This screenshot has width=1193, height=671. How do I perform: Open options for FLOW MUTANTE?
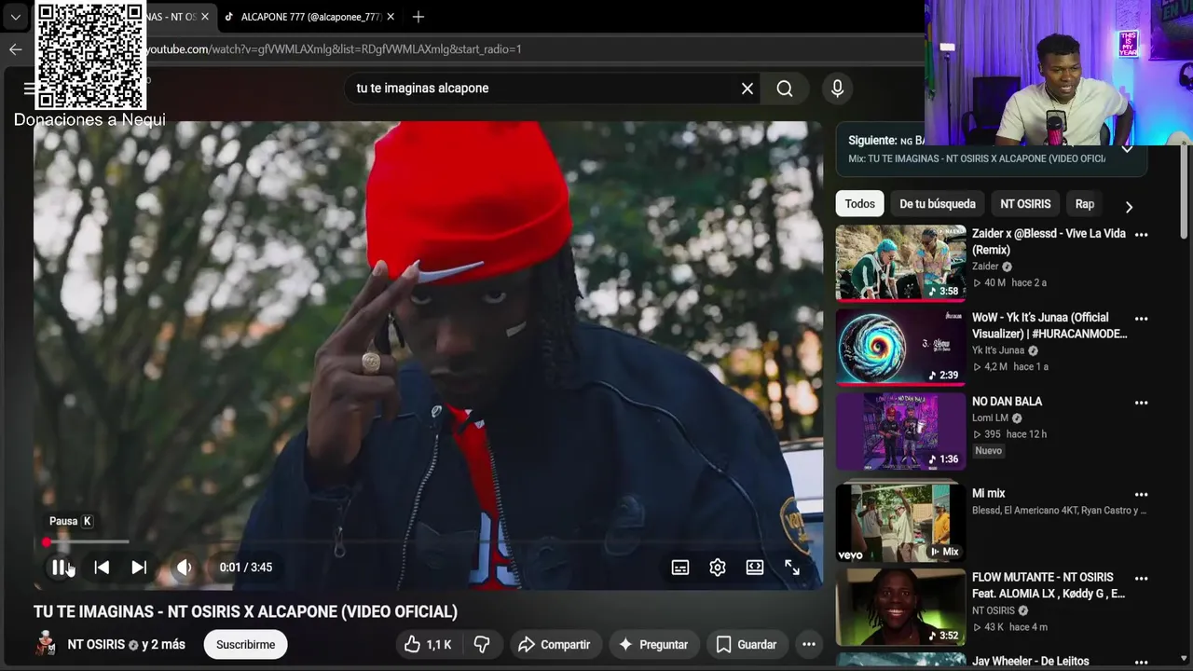coord(1141,579)
